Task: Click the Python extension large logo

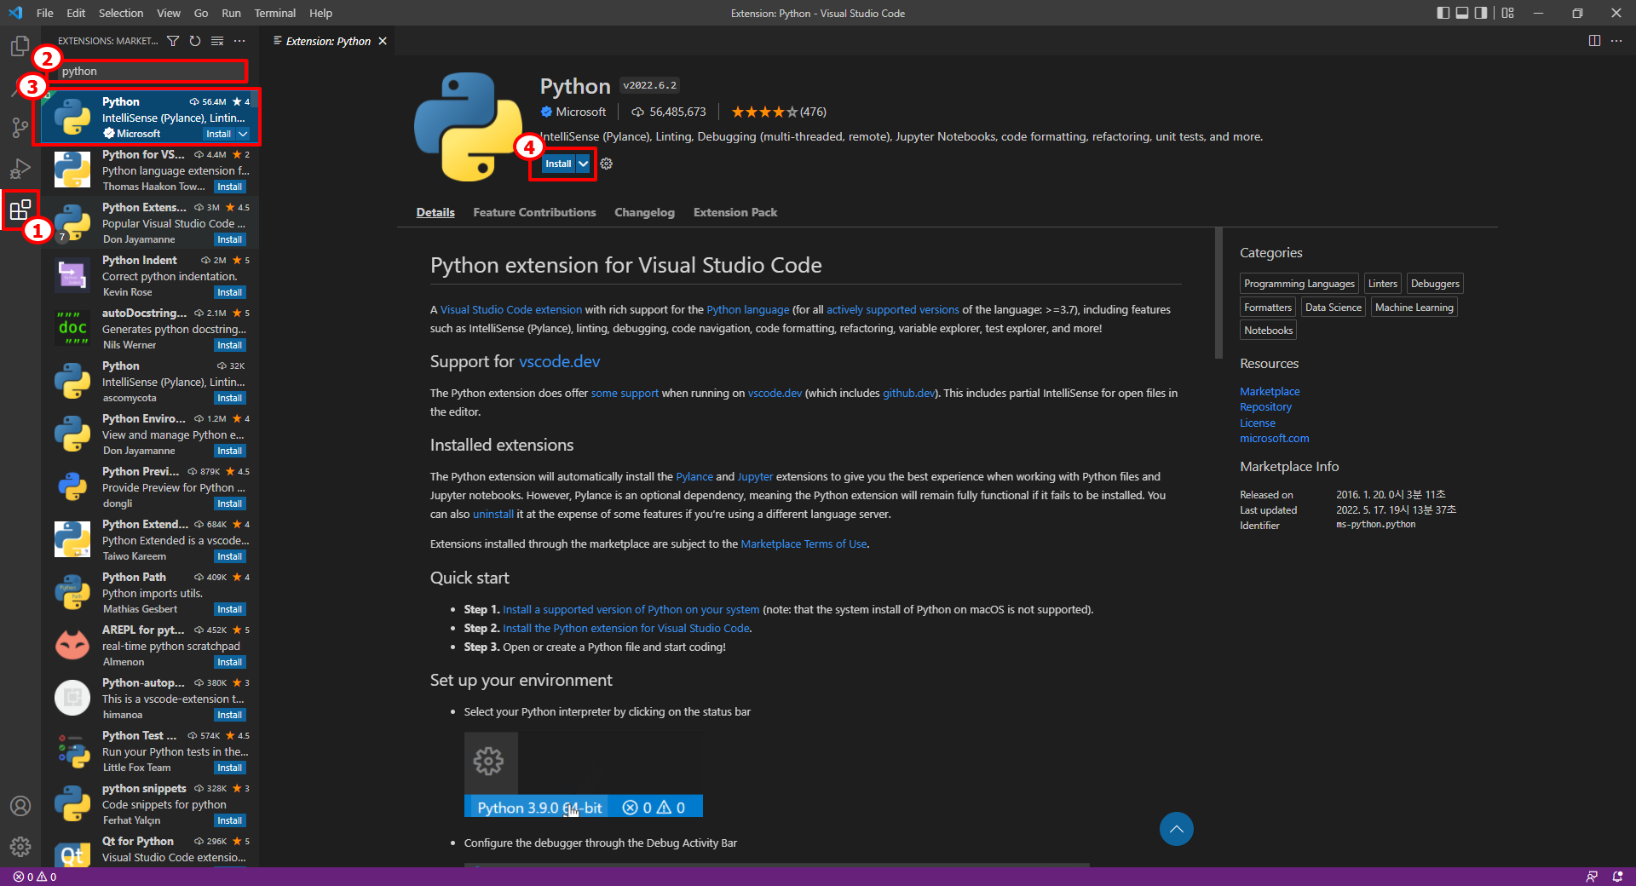Action: 468,127
